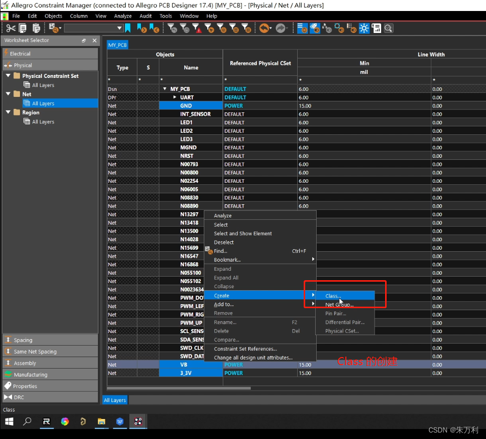Collapse the Region folder tree node
Screen dimensions: 486x439
pos(8,112)
